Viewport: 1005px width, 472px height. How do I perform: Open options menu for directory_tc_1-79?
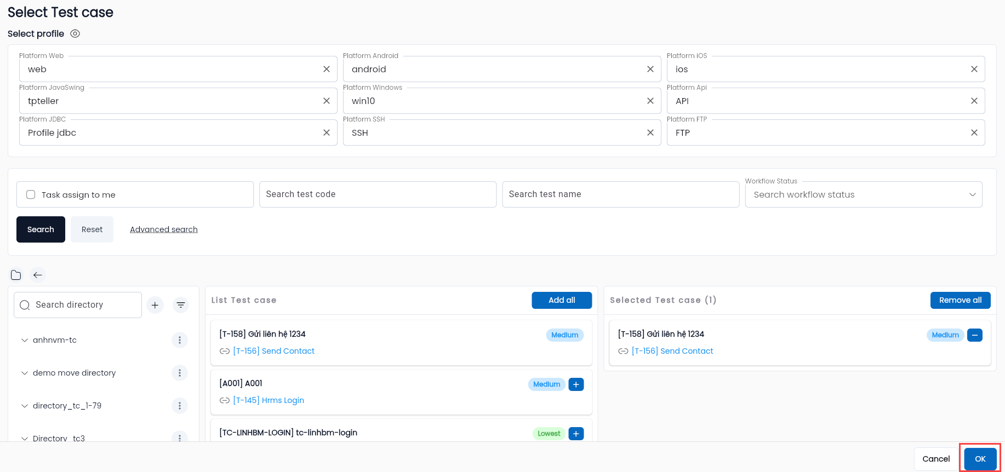(x=180, y=406)
